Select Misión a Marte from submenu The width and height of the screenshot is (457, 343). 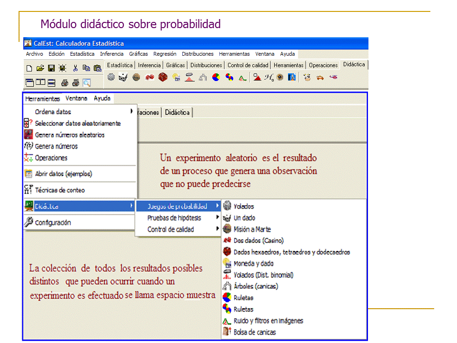252,230
